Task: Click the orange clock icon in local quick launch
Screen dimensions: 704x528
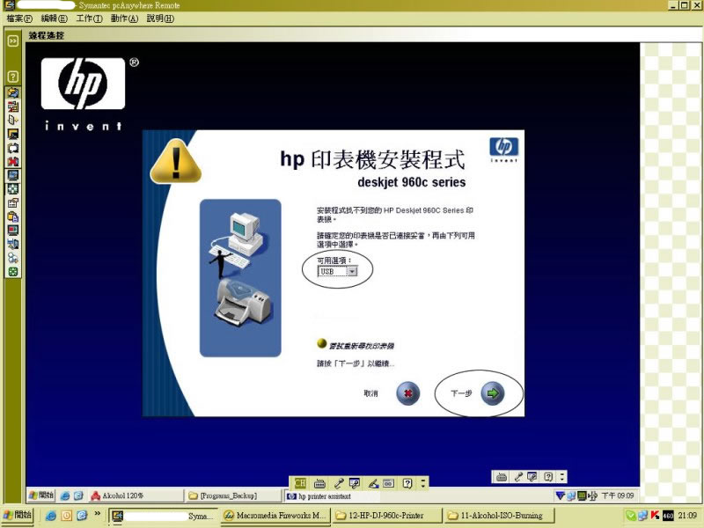Action: 67,516
